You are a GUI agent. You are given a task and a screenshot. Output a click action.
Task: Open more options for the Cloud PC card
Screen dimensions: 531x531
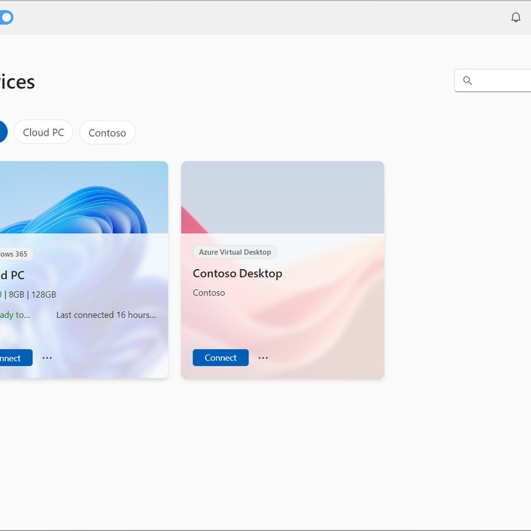pos(47,358)
